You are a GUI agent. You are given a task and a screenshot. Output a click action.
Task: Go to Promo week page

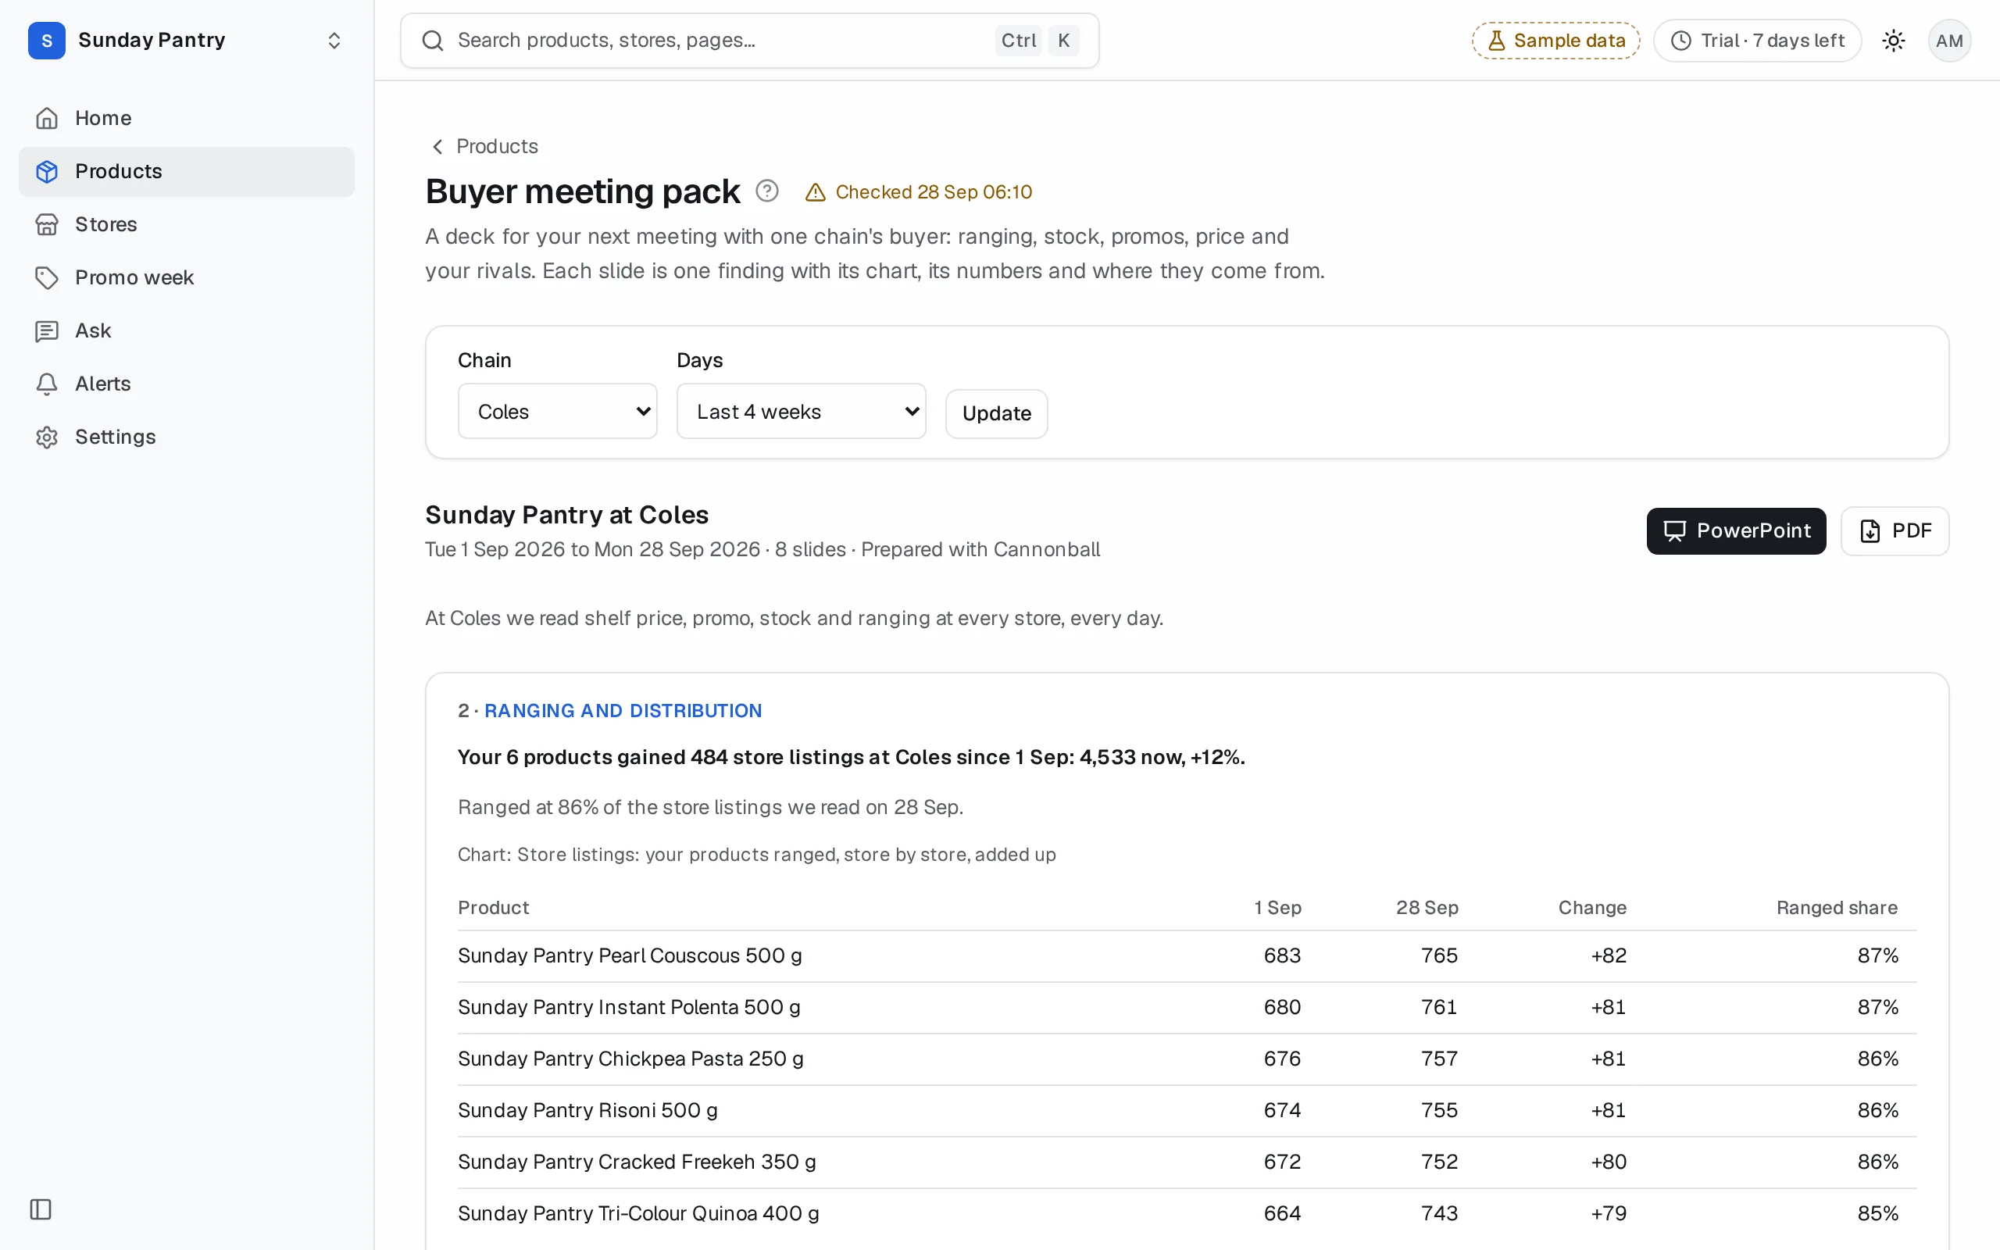point(187,278)
